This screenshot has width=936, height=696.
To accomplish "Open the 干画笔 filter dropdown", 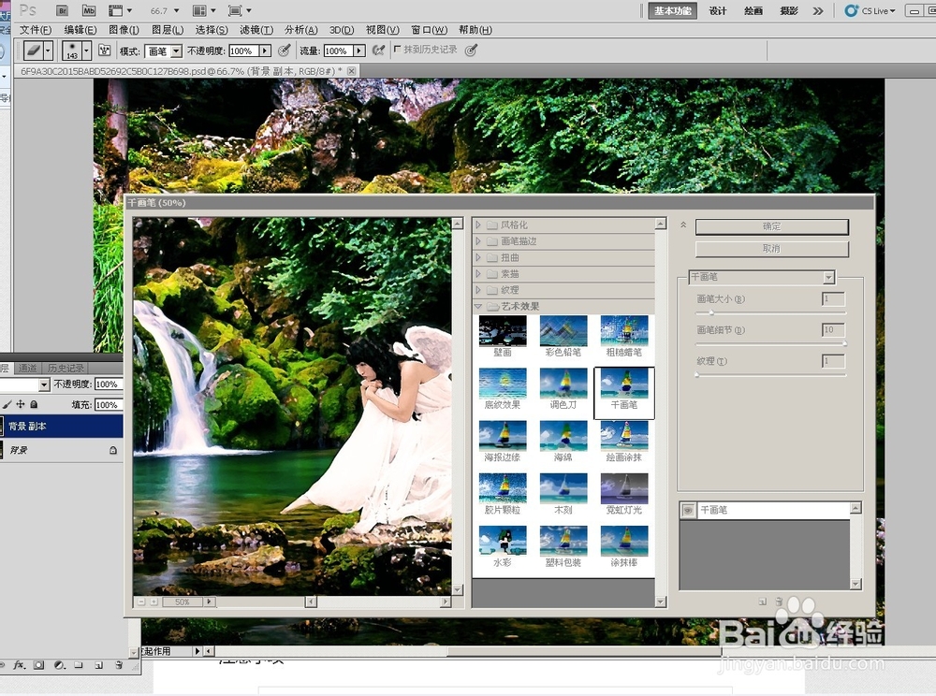I will pyautogui.click(x=828, y=277).
